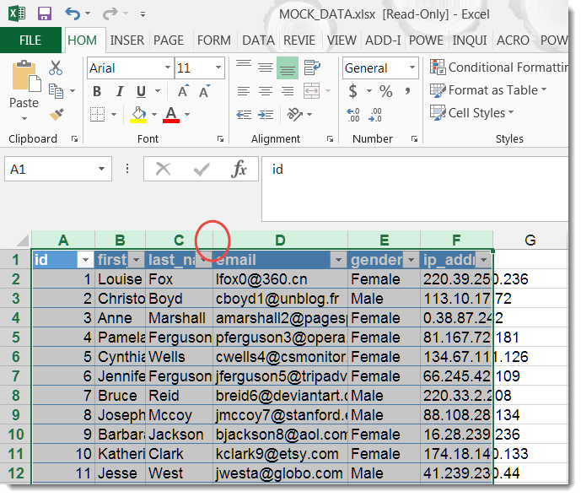Image resolution: width=581 pixels, height=497 pixels.
Task: Select Middle Align icon
Action: [x=266, y=68]
